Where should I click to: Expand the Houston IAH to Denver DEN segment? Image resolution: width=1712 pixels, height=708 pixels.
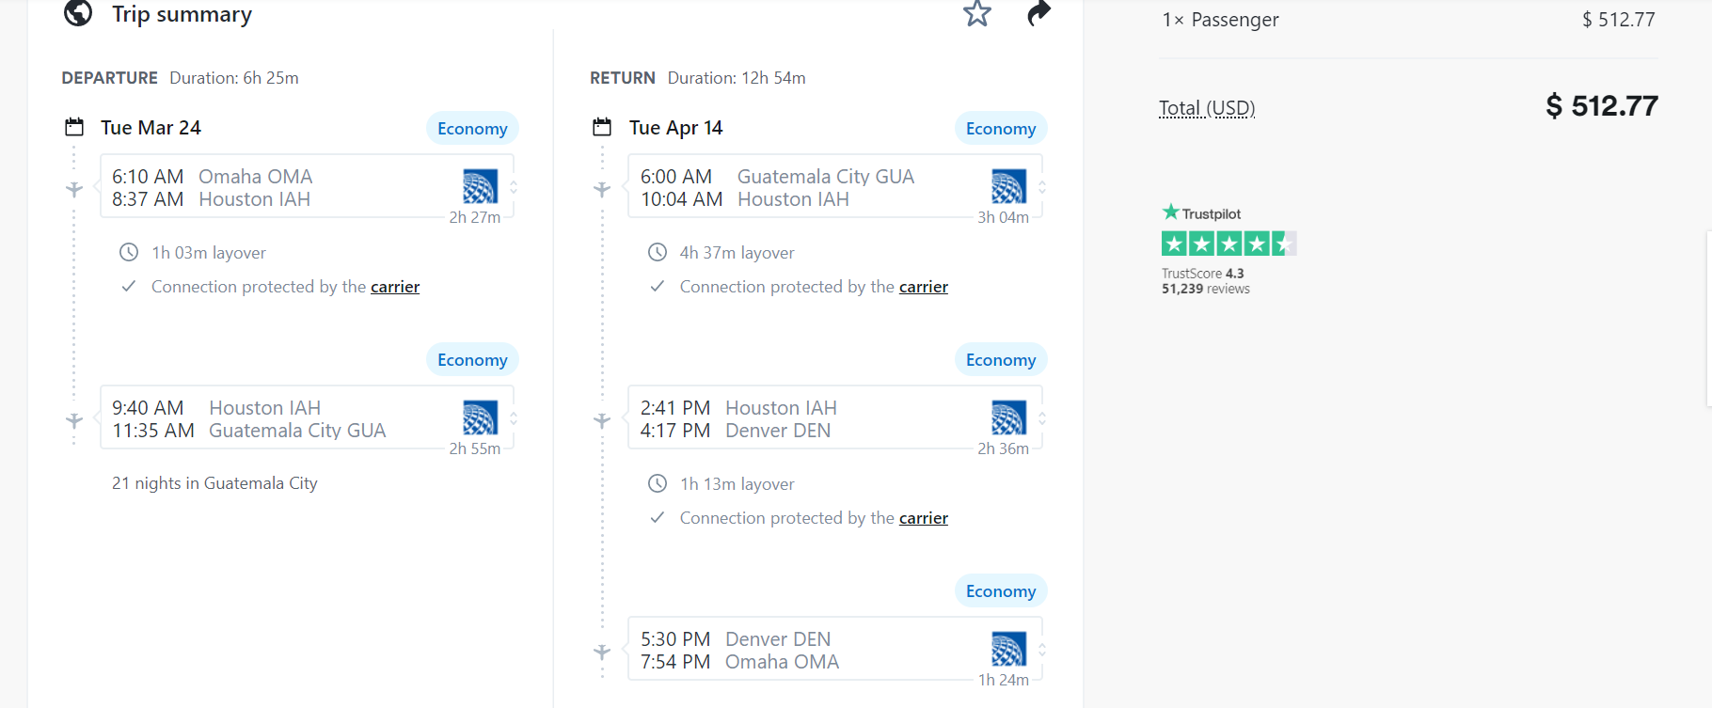[x=1042, y=418]
